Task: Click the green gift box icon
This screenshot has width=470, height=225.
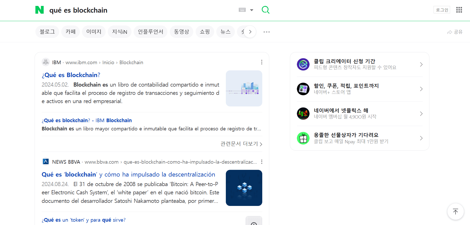Action: tap(303, 138)
